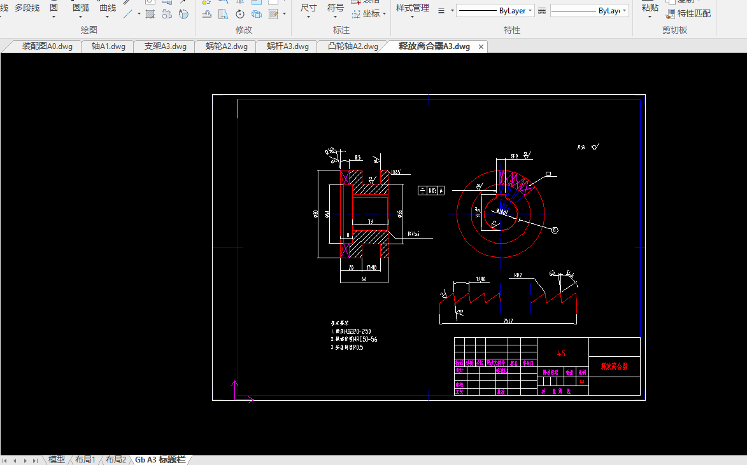Viewport: 747px width, 465px height.
Task: Click the red 释放离合器 title block text
Action: coord(614,366)
